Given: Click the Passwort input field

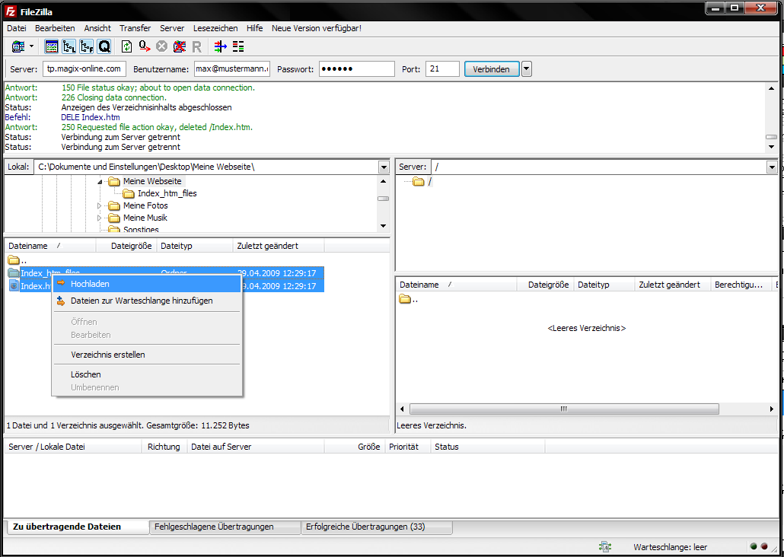Looking at the screenshot, I should tap(357, 69).
